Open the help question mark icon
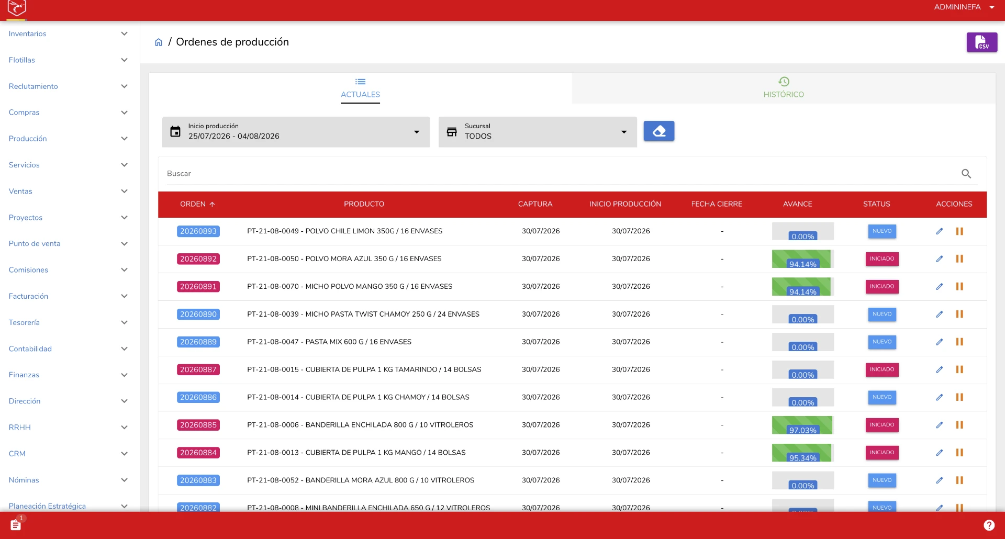Image resolution: width=1005 pixels, height=539 pixels. tap(989, 525)
